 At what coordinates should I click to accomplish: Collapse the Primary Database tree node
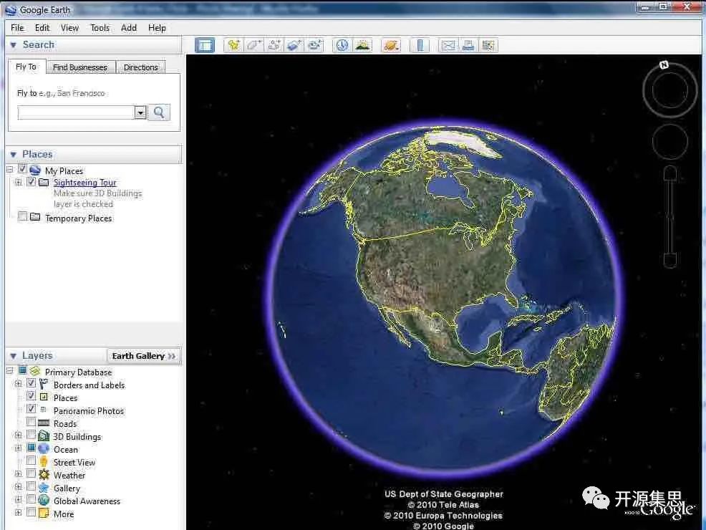pos(10,371)
